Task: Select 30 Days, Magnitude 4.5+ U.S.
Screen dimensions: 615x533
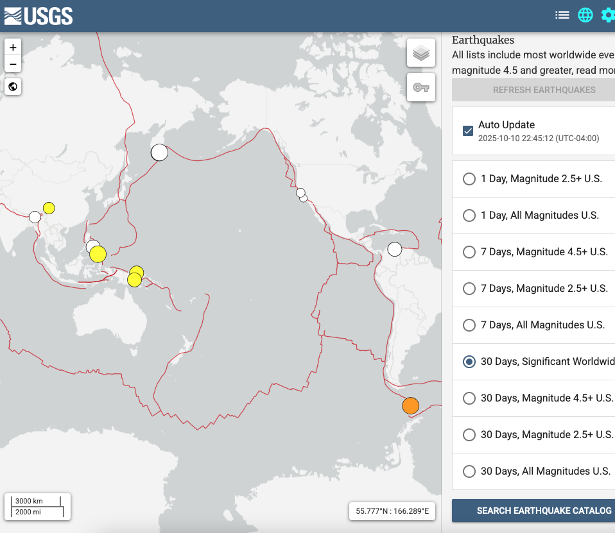Action: click(469, 398)
